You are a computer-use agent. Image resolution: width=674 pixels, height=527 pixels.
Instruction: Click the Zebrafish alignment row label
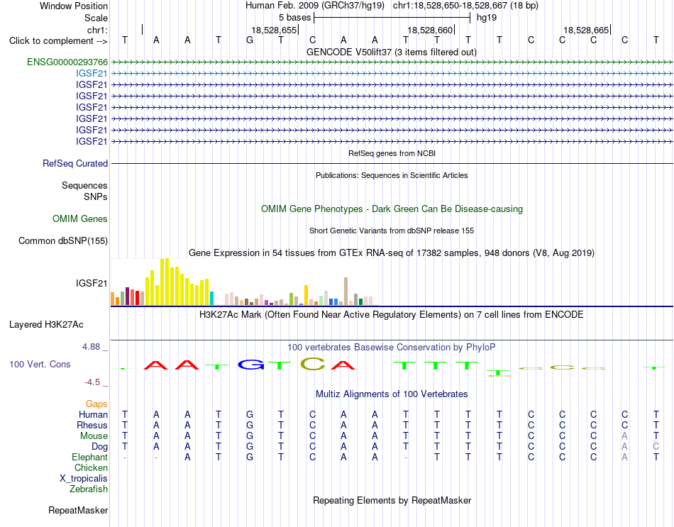point(89,489)
